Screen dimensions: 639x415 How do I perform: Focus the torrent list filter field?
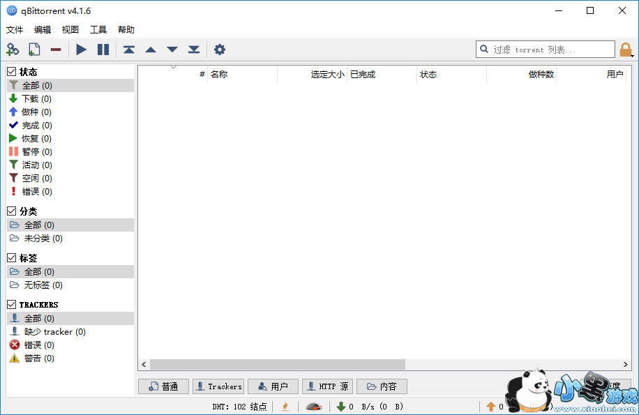(x=546, y=50)
